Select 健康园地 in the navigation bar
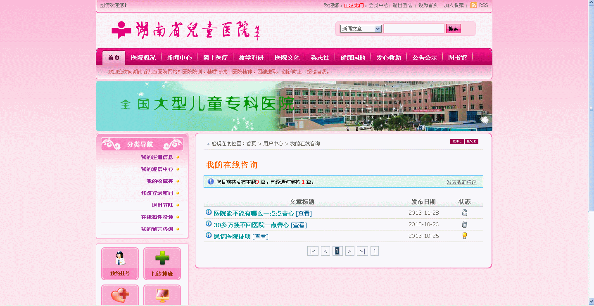The image size is (594, 306). 353,58
